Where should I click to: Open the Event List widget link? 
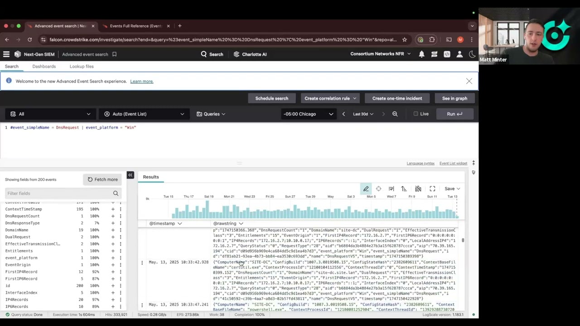pos(453,163)
